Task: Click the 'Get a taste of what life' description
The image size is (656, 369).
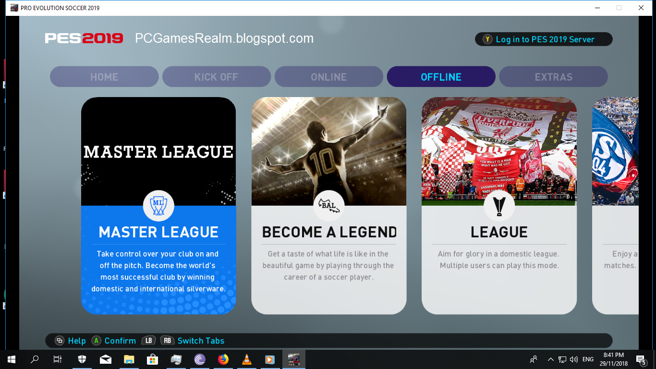Action: (328, 266)
